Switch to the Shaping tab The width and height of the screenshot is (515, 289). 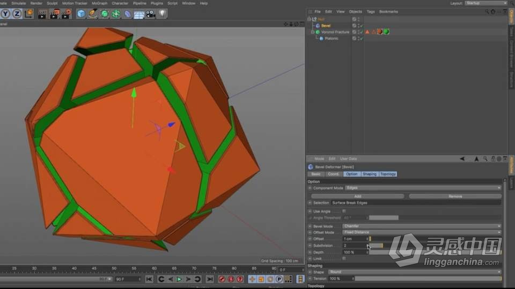coord(369,174)
